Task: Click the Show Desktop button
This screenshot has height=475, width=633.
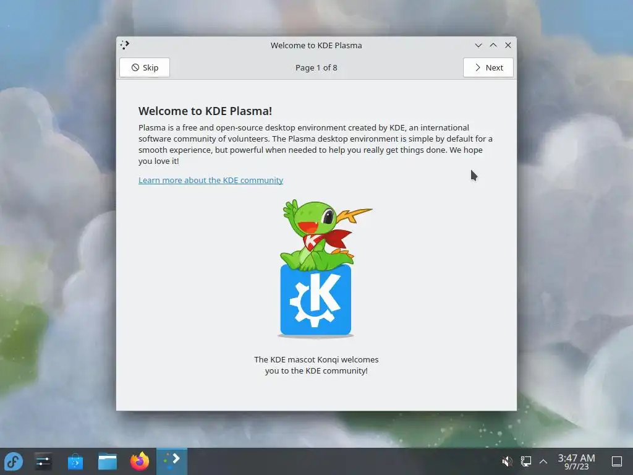Action: [x=617, y=461]
